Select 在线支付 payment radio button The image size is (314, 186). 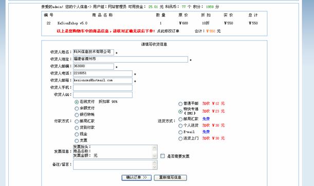[x=77, y=102]
